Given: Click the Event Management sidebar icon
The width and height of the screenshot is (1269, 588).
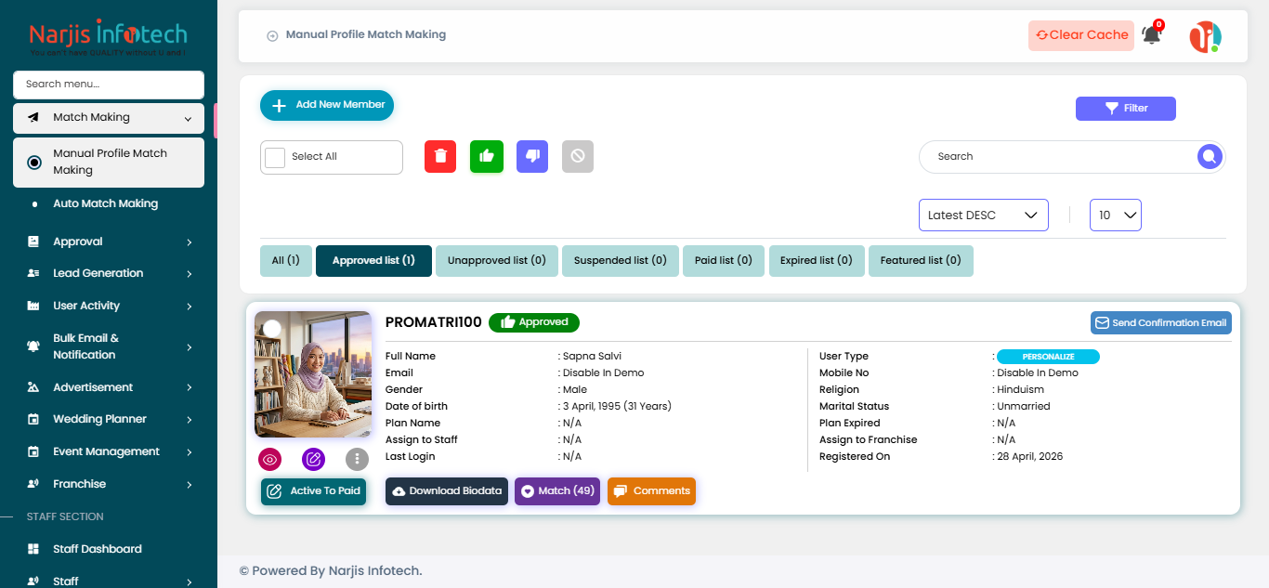Looking at the screenshot, I should [x=33, y=451].
